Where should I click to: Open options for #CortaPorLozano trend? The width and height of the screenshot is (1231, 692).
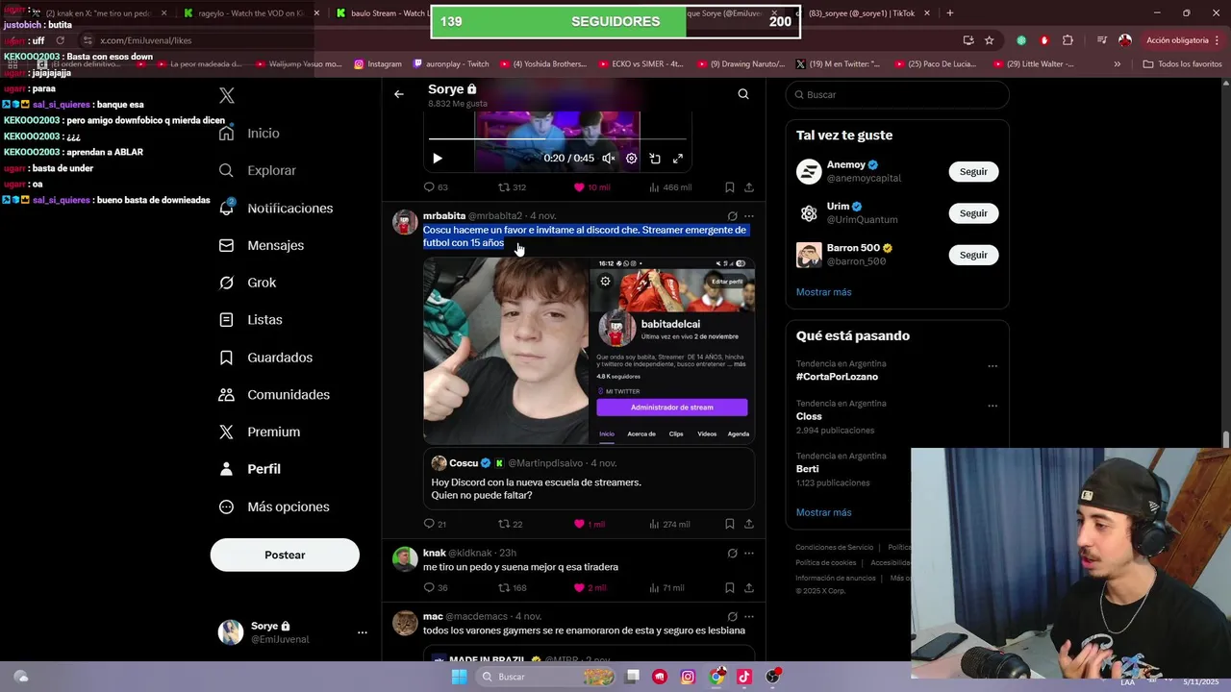[x=992, y=365]
